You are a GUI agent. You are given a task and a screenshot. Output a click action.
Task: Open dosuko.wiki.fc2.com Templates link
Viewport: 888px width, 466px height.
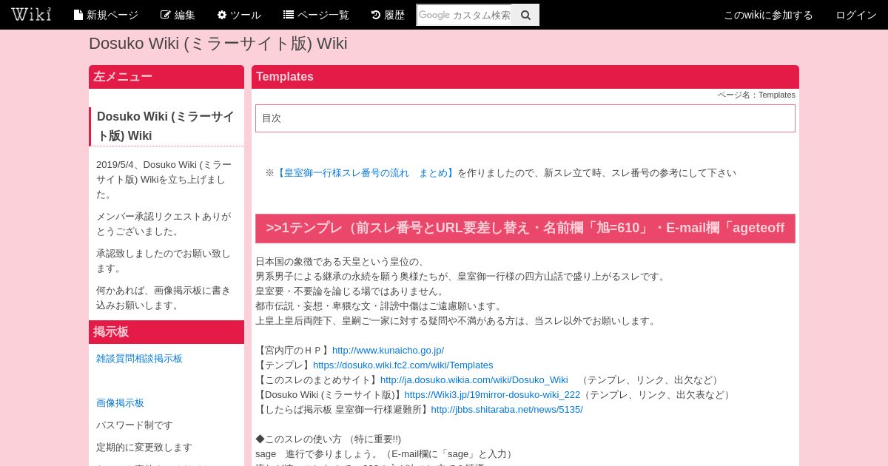pyautogui.click(x=403, y=365)
